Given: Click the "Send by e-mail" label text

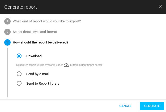Looking at the screenshot, I should [37, 74].
